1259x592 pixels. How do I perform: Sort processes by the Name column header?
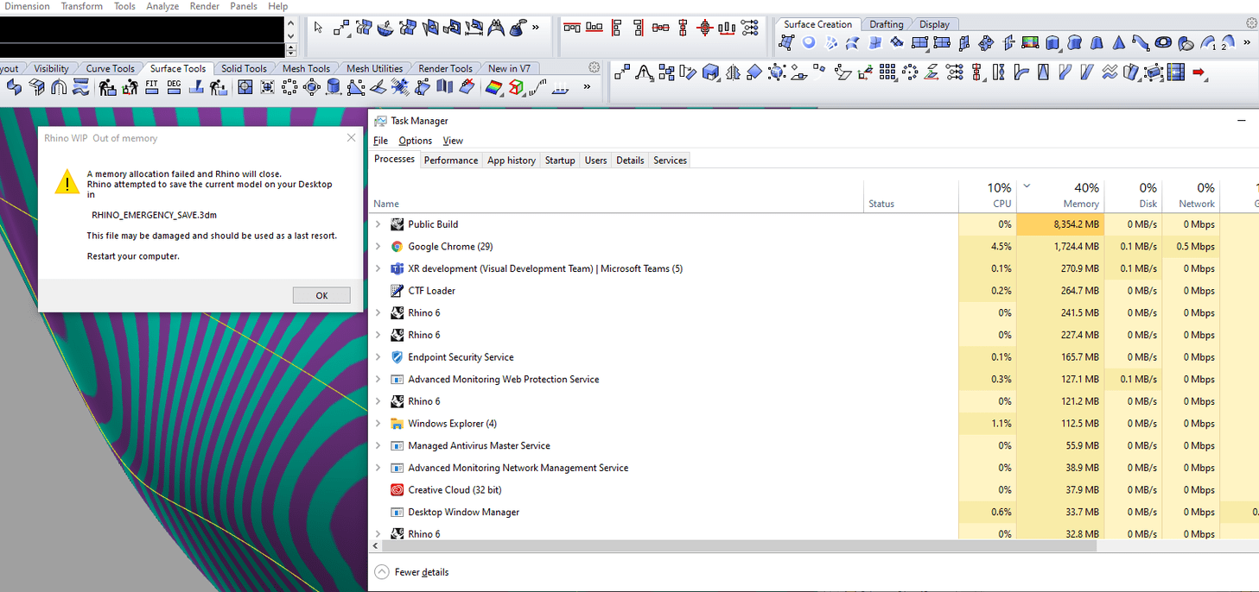(x=617, y=196)
